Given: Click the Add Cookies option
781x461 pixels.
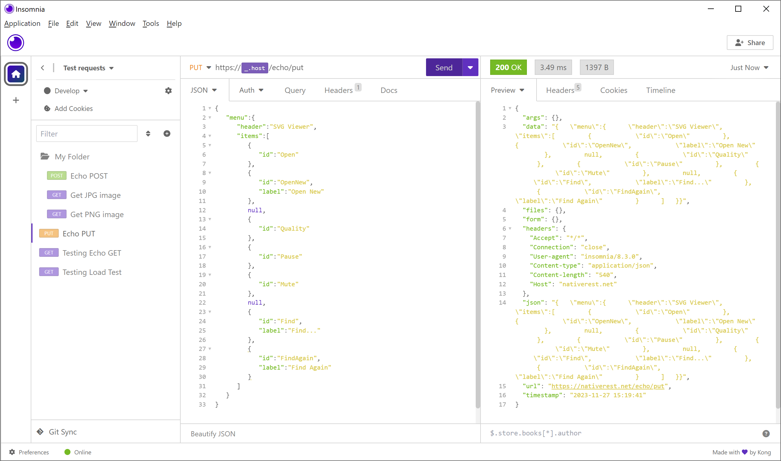Looking at the screenshot, I should pyautogui.click(x=73, y=108).
